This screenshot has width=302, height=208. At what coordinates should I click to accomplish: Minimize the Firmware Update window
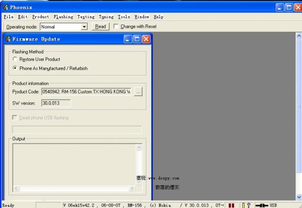[128, 39]
